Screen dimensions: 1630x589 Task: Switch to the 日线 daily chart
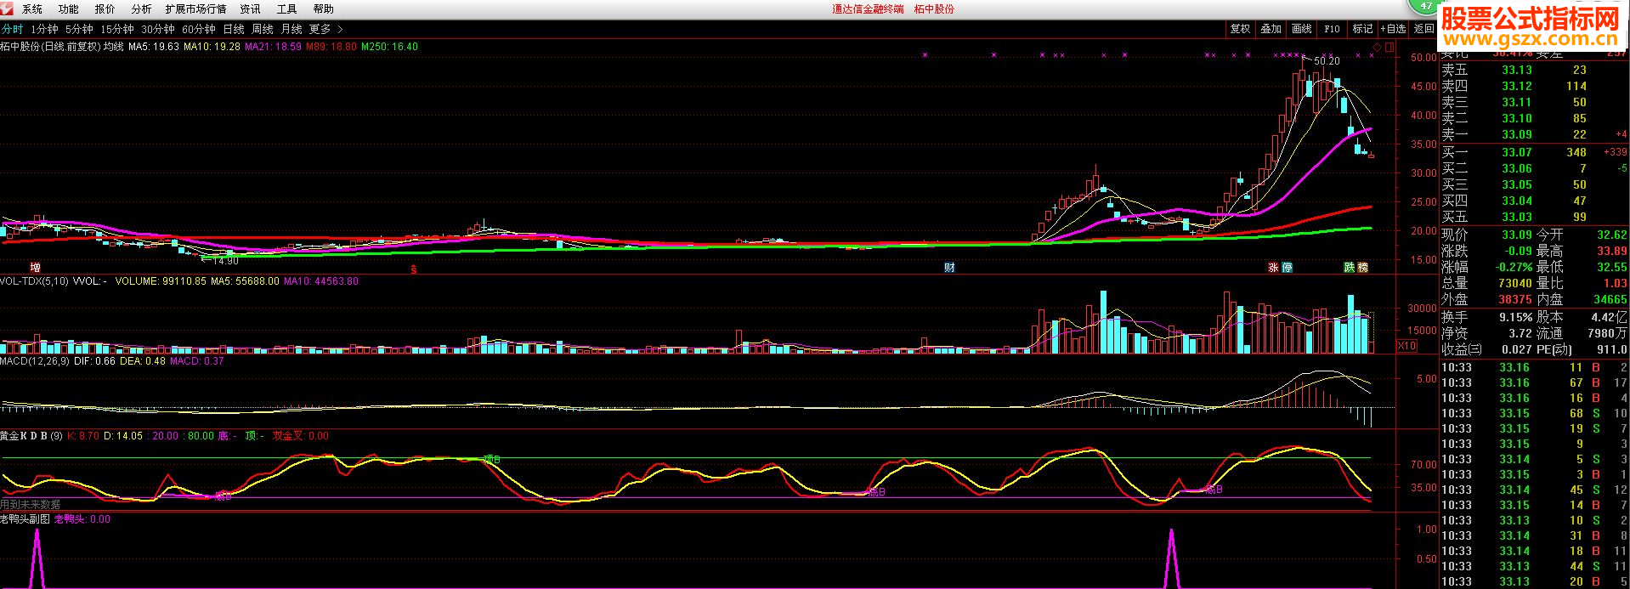point(234,30)
